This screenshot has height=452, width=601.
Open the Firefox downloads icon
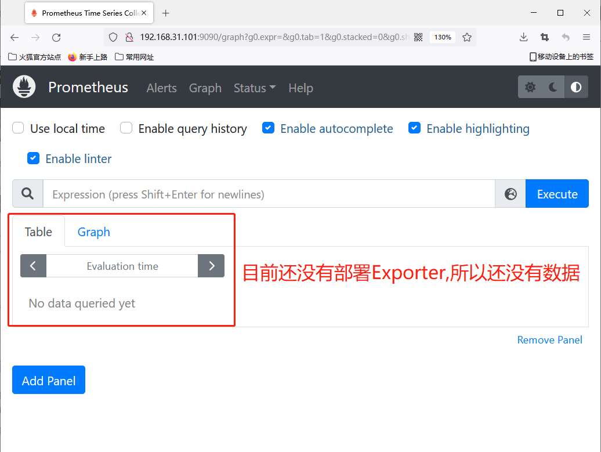(523, 37)
